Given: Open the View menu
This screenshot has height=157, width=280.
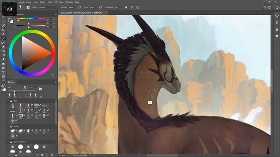Looking at the screenshot, I should click(x=61, y=2).
